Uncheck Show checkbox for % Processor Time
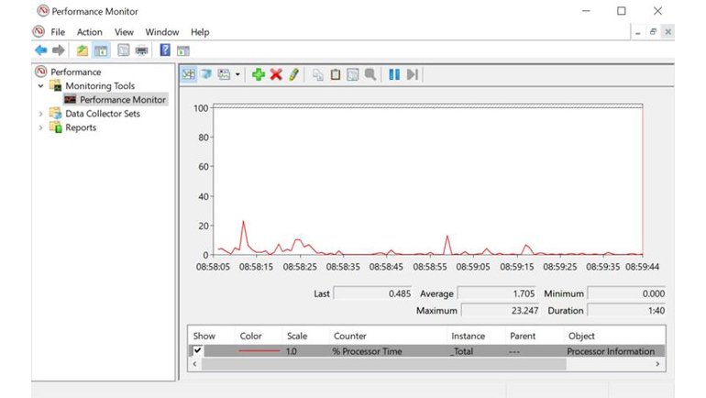 point(197,350)
